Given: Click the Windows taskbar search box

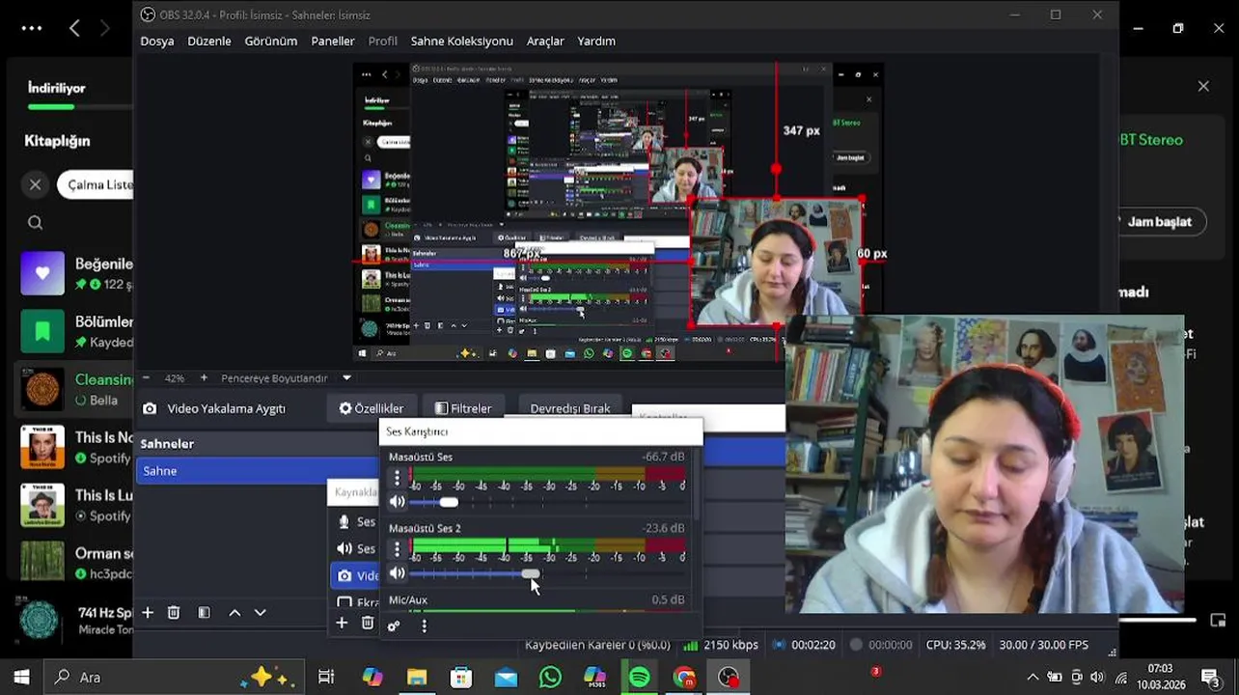Looking at the screenshot, I should pyautogui.click(x=175, y=677).
